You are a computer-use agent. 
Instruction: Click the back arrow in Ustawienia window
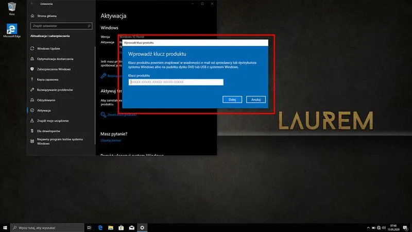(x=32, y=4)
